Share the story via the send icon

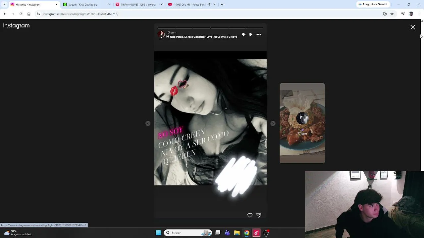259,215
